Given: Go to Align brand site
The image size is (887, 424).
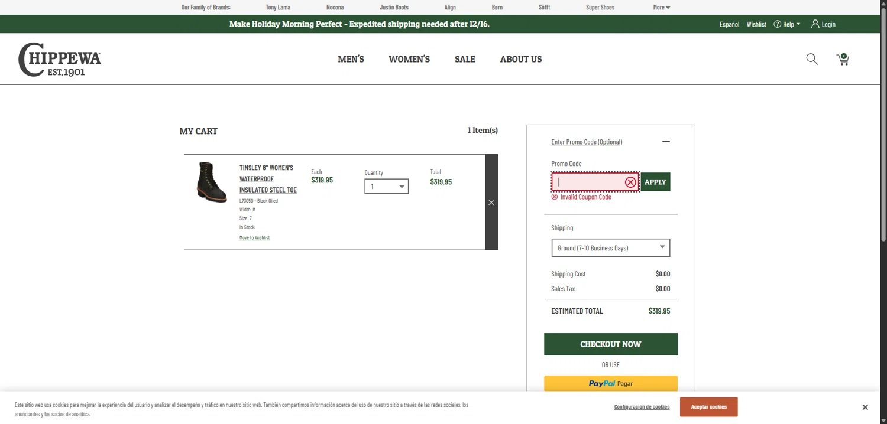Looking at the screenshot, I should [x=450, y=7].
